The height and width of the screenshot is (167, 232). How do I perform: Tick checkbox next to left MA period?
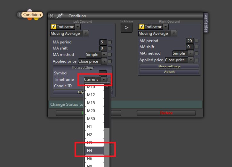110,42
